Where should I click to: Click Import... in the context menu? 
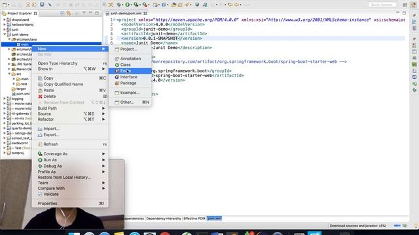[x=70, y=129]
